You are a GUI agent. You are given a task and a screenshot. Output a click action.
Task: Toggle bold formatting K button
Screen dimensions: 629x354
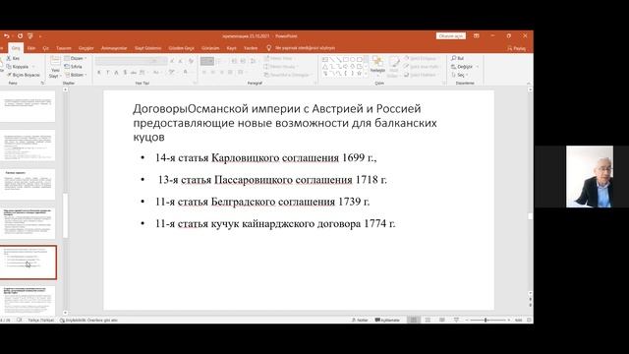click(98, 72)
